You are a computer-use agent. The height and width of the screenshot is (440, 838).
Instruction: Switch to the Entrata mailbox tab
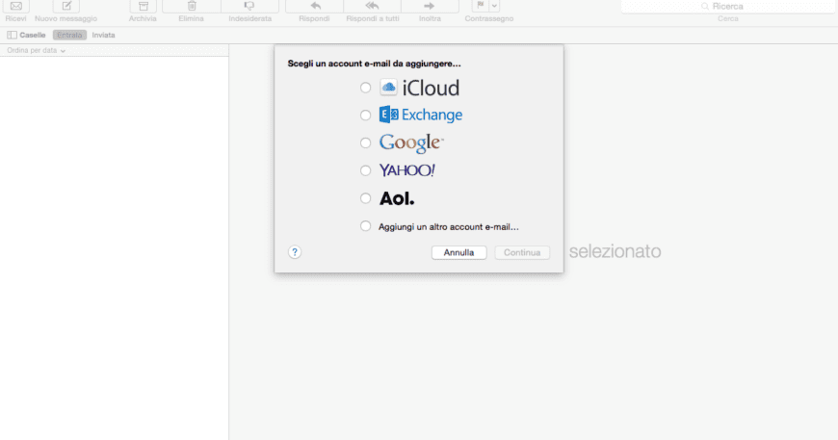pyautogui.click(x=69, y=35)
